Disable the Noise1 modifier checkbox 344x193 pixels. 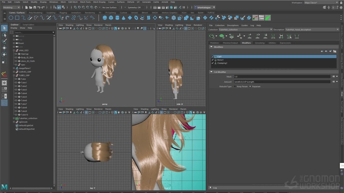[212, 59]
